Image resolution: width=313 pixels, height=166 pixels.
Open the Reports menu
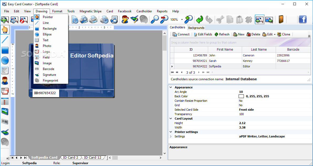[162, 11]
